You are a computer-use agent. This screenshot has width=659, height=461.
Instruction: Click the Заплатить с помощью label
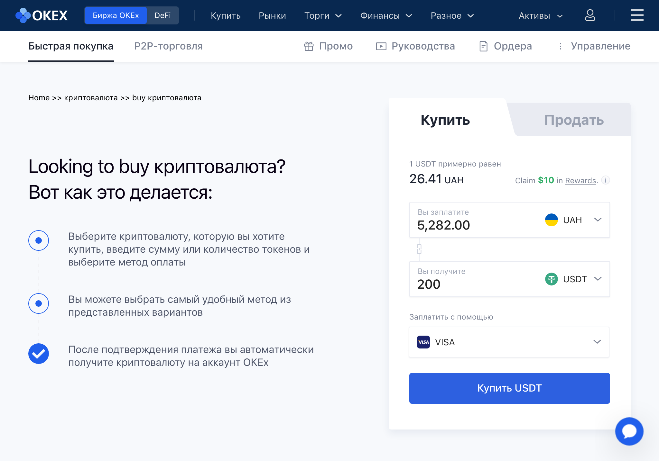[451, 317]
